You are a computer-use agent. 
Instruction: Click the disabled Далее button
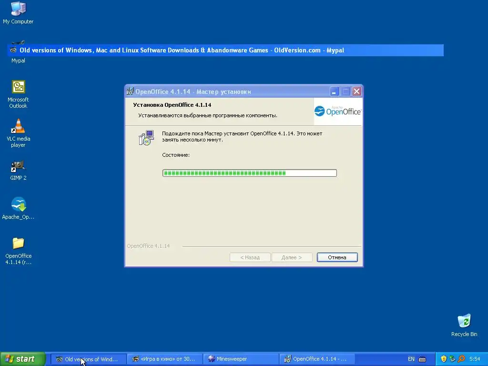tap(292, 257)
